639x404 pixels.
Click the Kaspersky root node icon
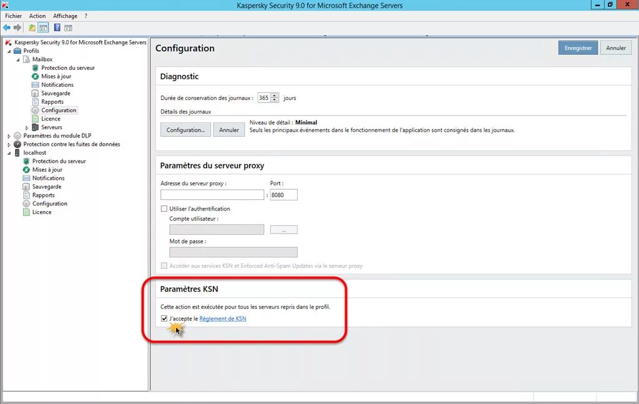click(x=9, y=42)
